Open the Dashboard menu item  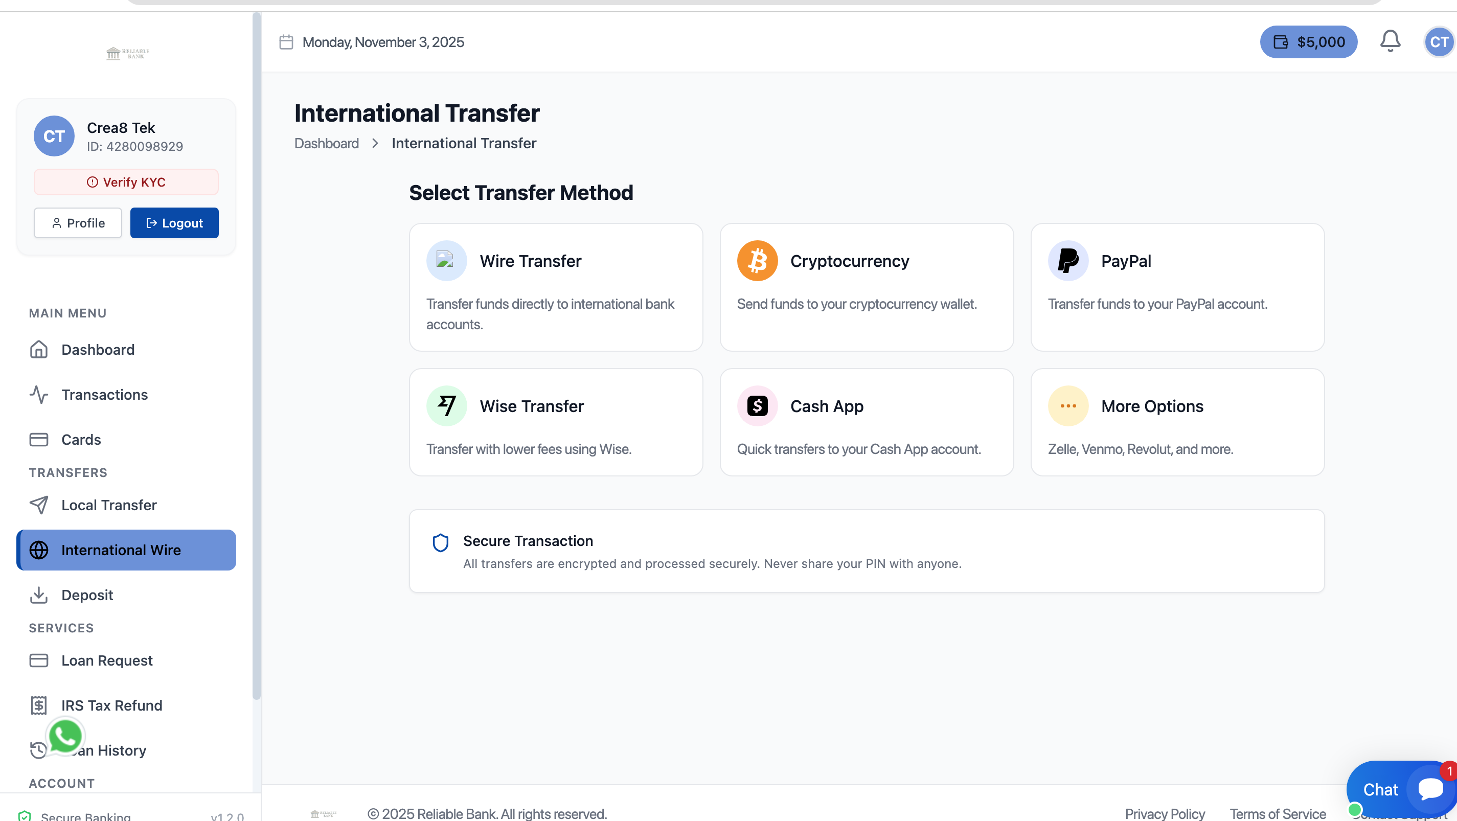tap(97, 350)
